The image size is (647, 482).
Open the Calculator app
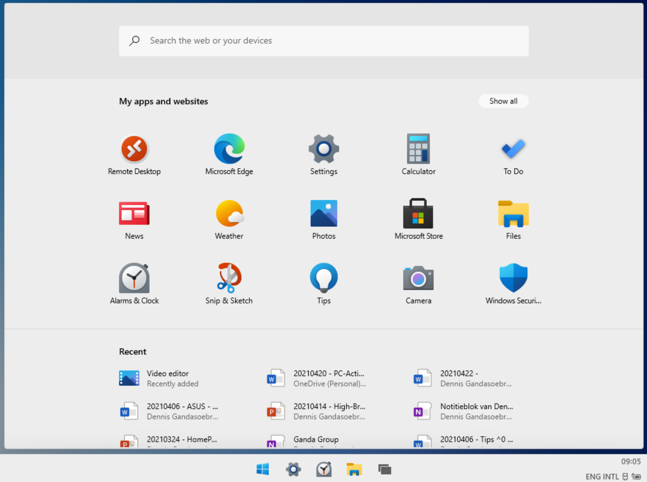tap(419, 155)
